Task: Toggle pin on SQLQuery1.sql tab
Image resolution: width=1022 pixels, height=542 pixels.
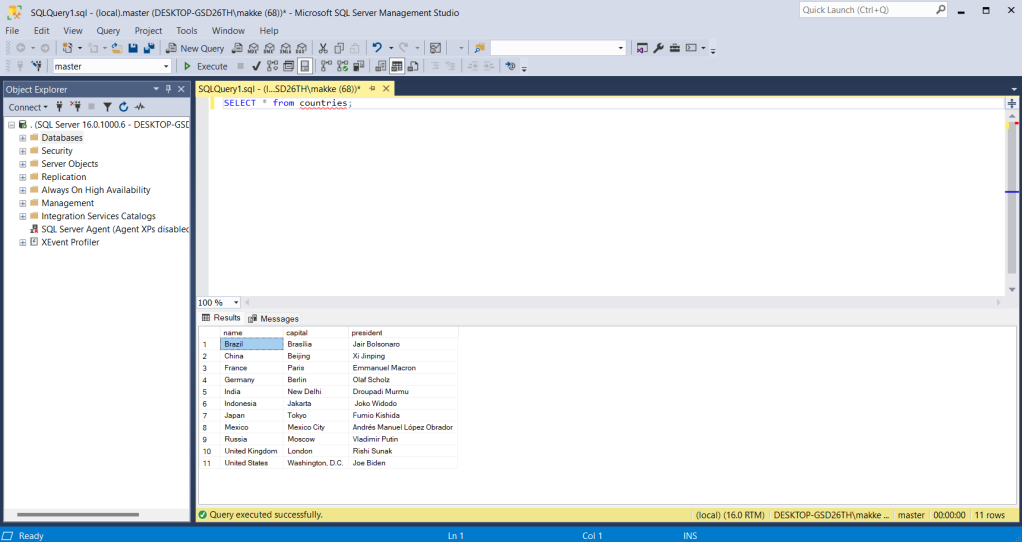Action: 373,89
